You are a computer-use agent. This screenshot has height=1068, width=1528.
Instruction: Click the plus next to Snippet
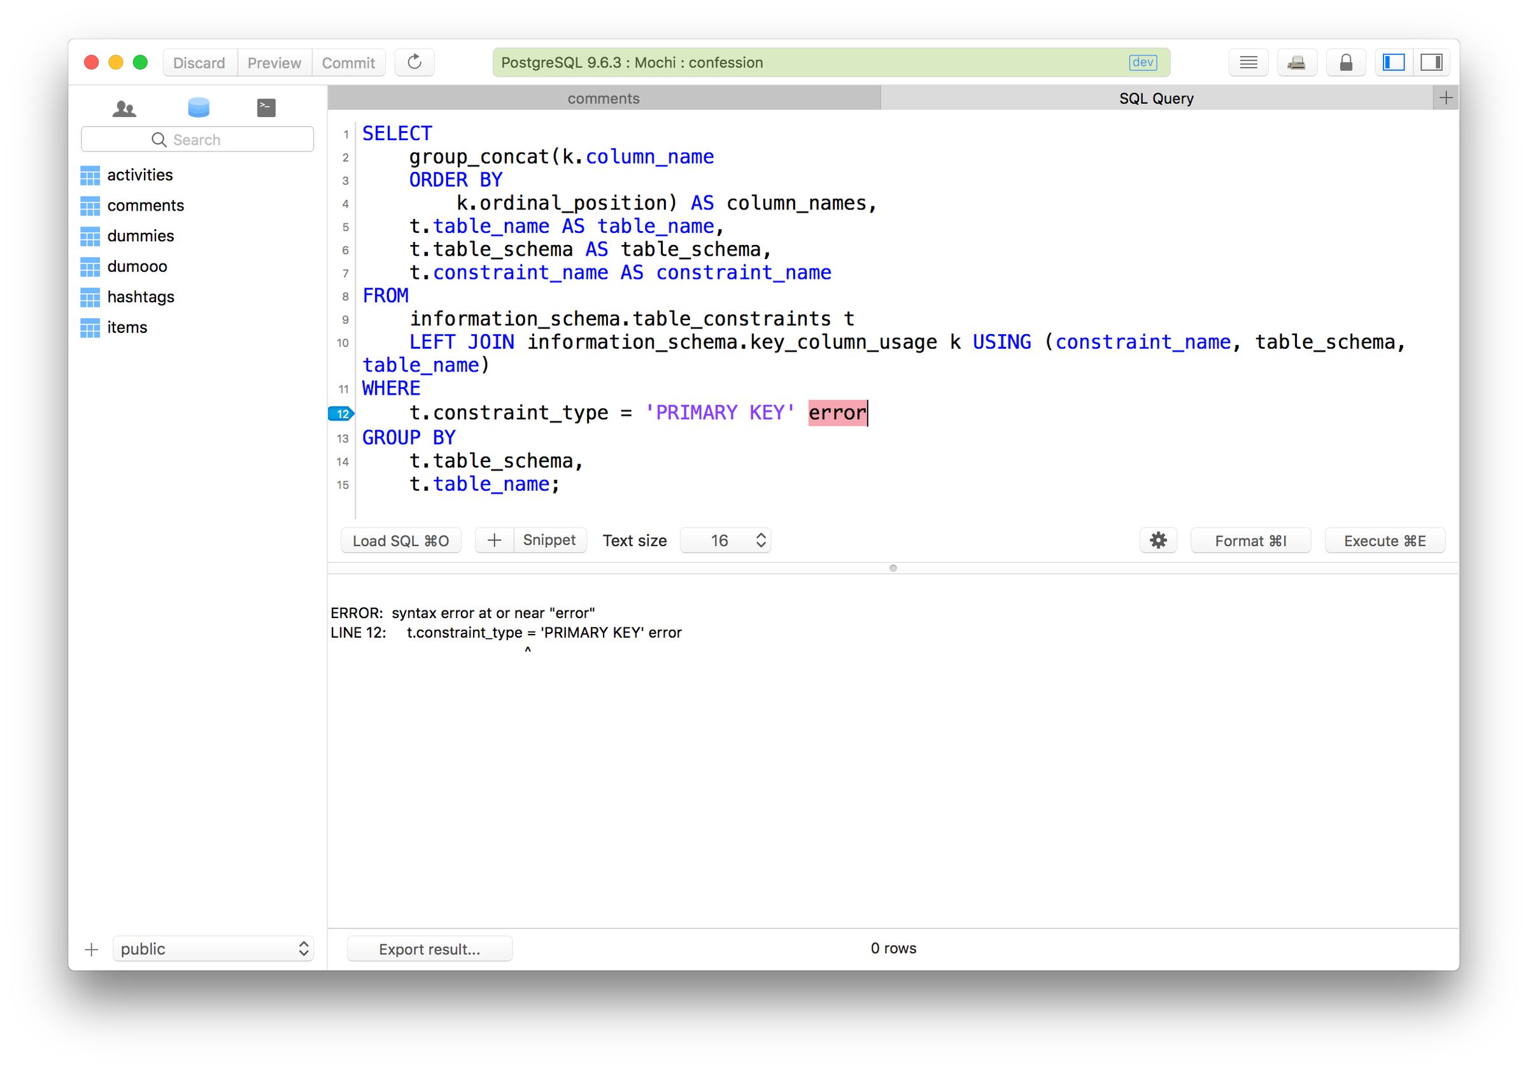495,540
